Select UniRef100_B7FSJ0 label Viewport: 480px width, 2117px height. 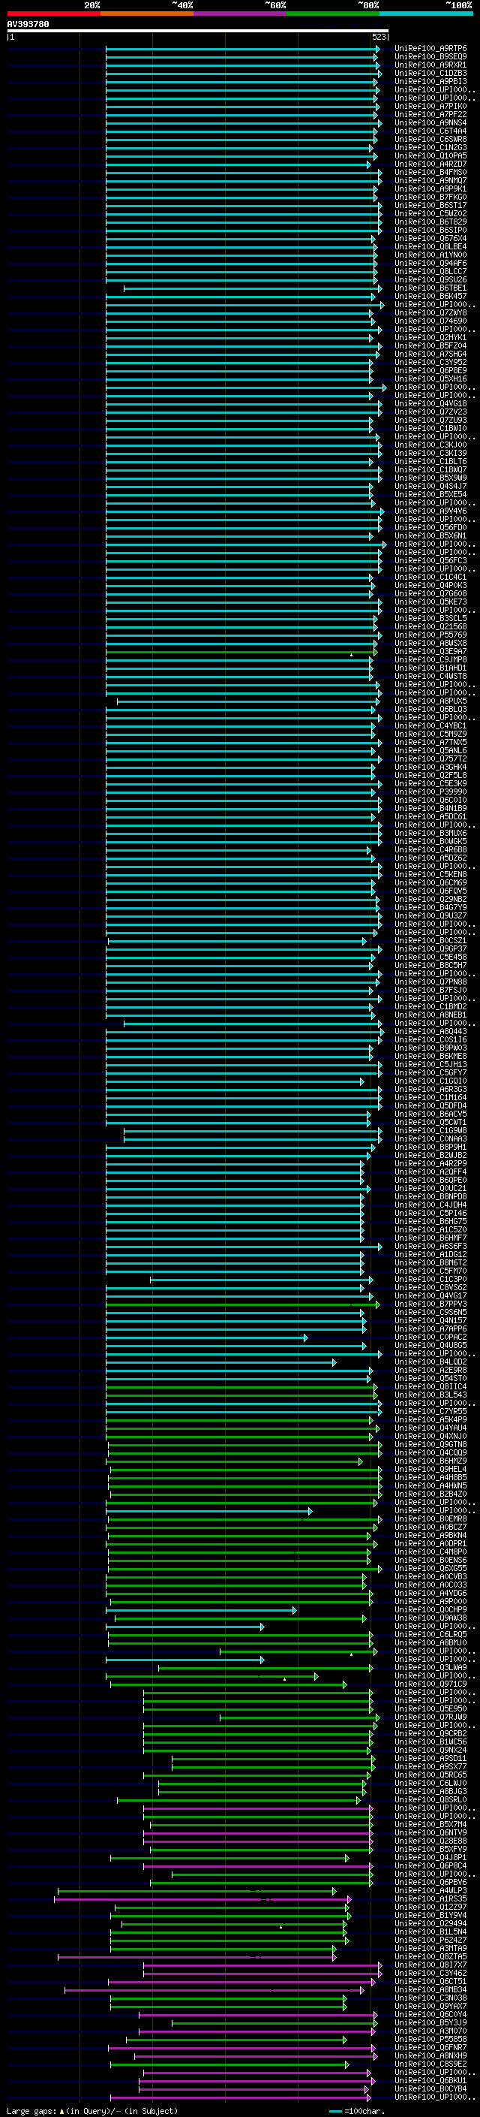(430, 990)
